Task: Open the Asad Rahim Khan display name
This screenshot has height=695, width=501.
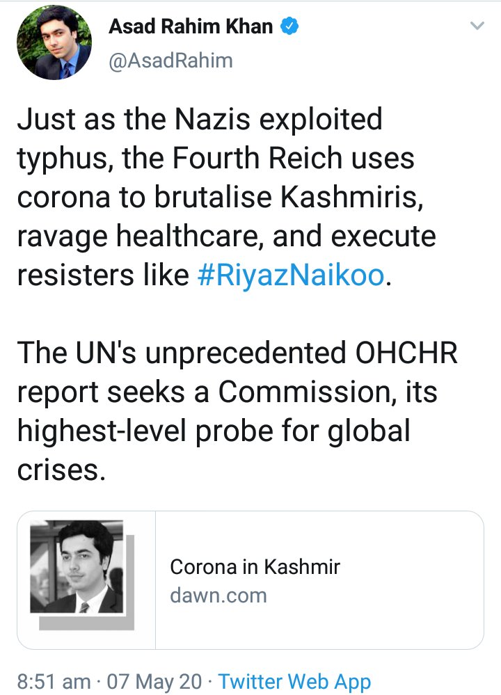Action: (x=191, y=28)
